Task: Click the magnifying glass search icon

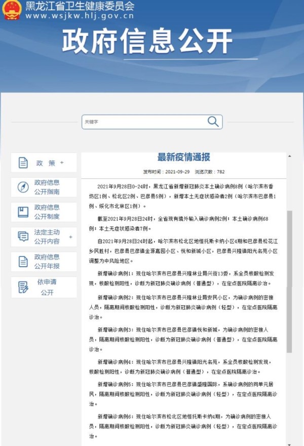Action: (213, 121)
